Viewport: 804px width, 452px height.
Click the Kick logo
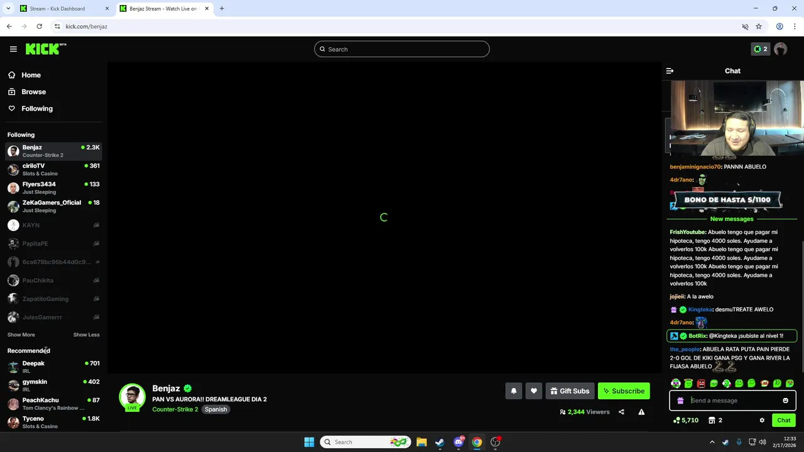click(45, 49)
